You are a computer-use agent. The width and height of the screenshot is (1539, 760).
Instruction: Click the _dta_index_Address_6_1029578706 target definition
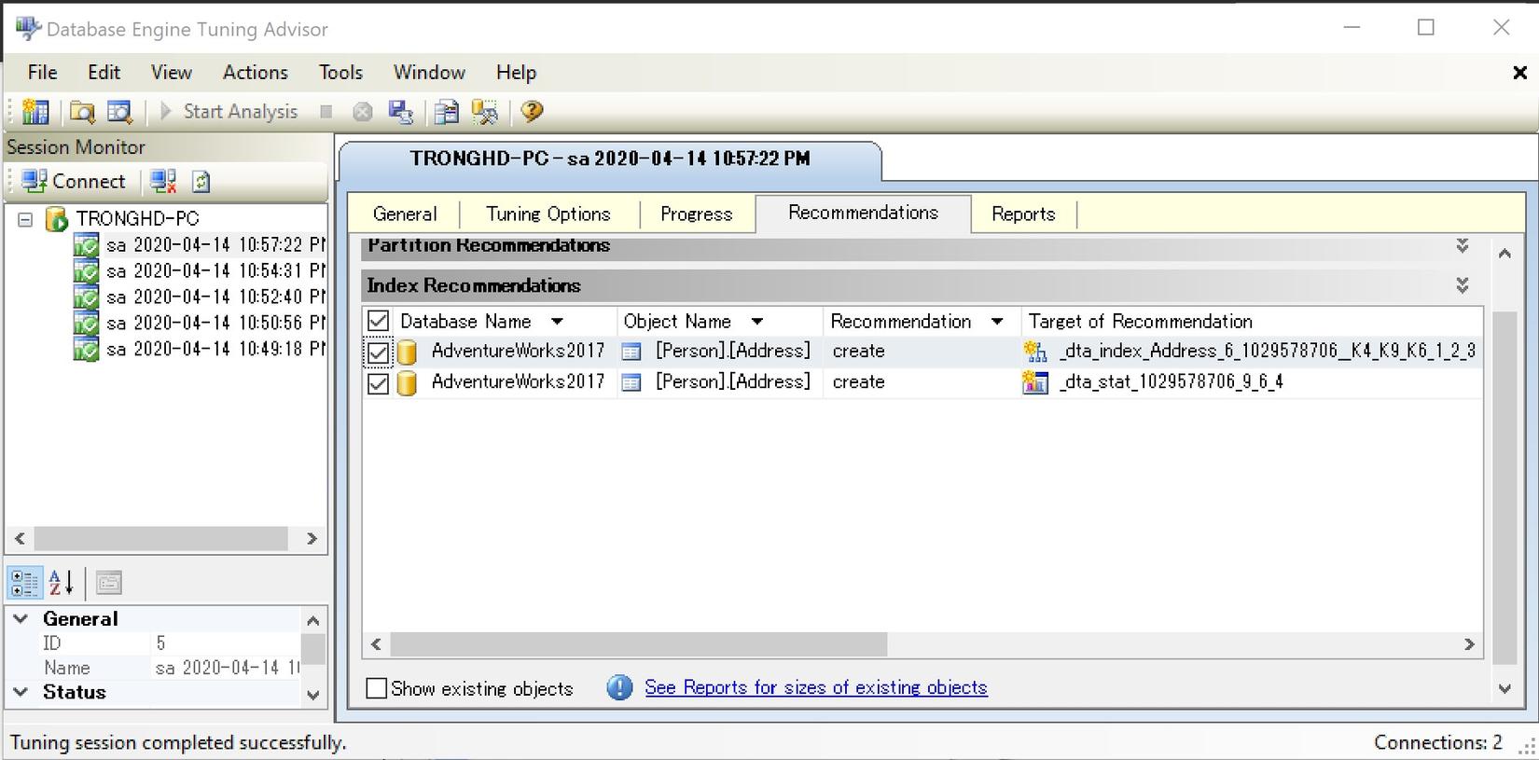click(x=1268, y=352)
